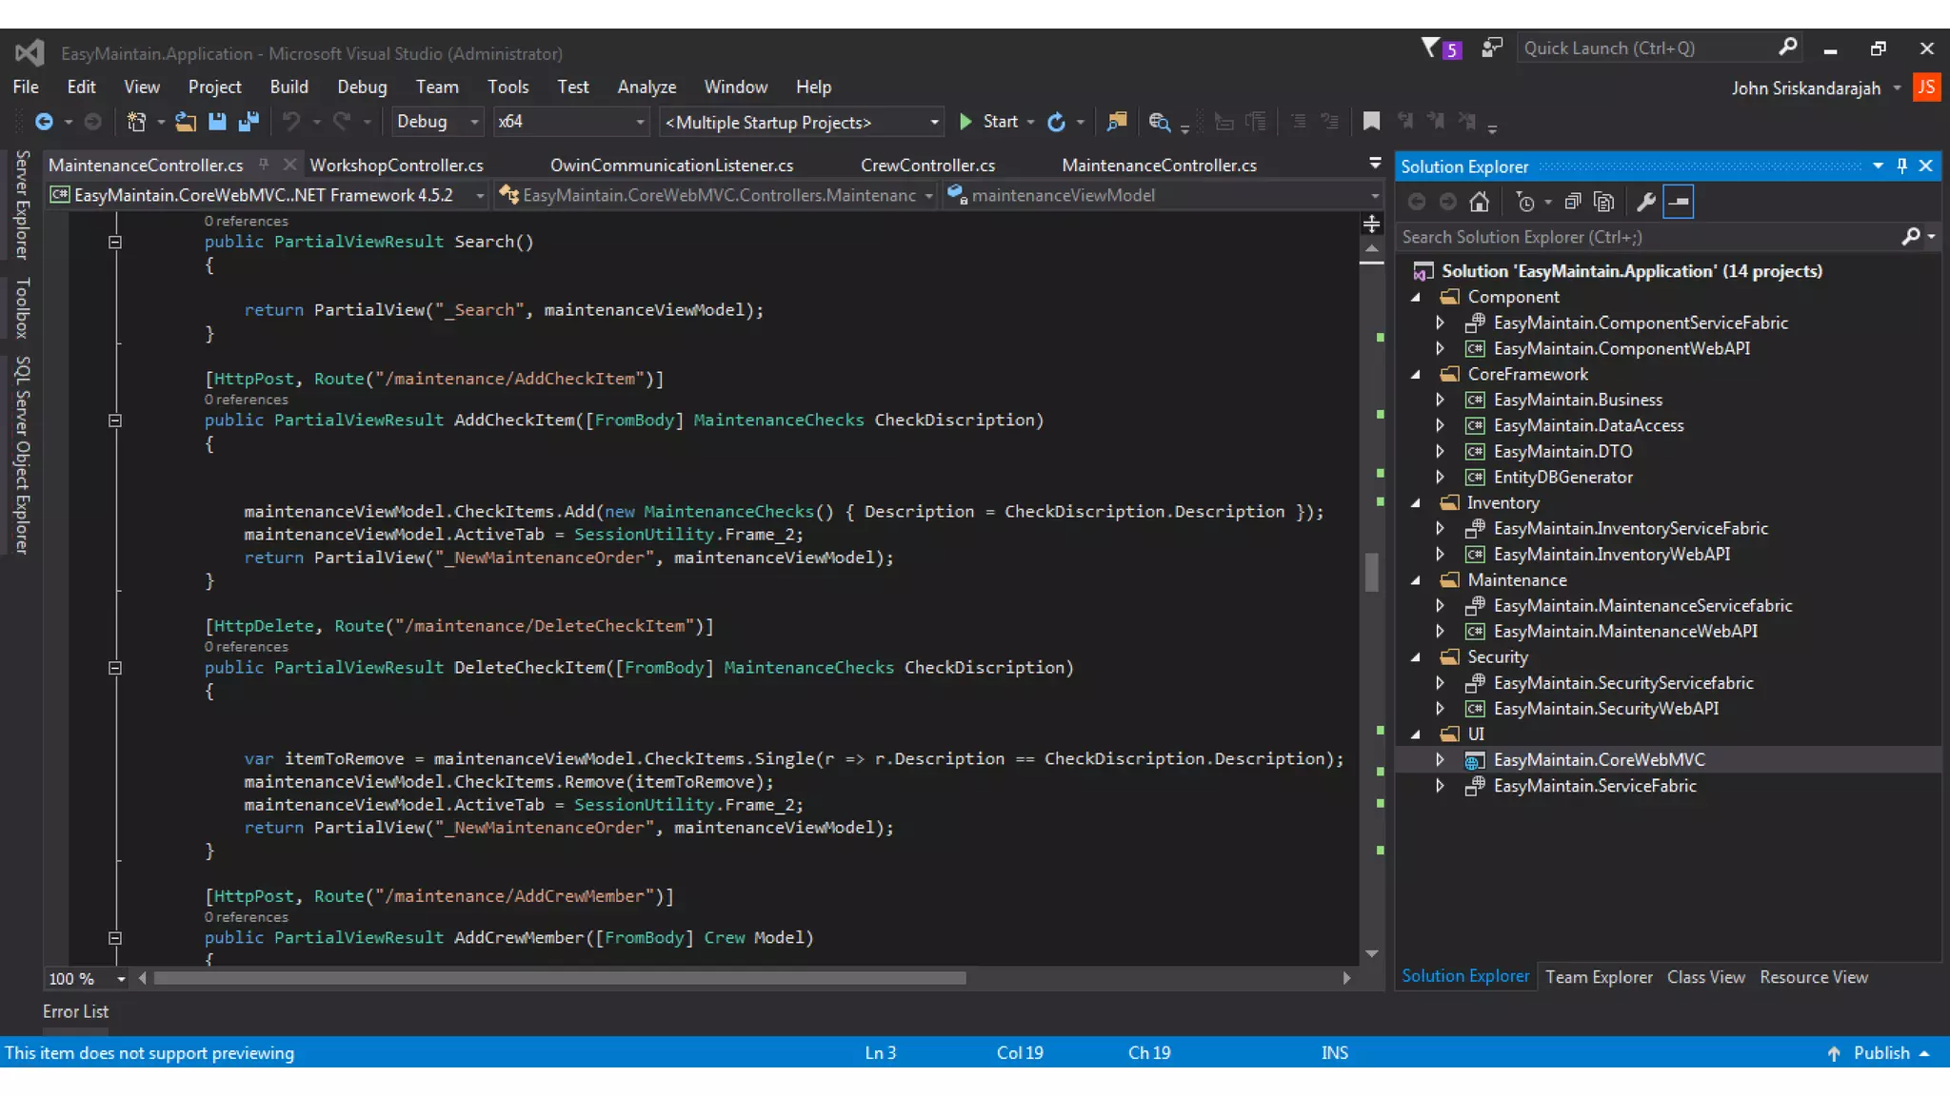Open the Analyze menu
The width and height of the screenshot is (1950, 1096).
point(647,87)
